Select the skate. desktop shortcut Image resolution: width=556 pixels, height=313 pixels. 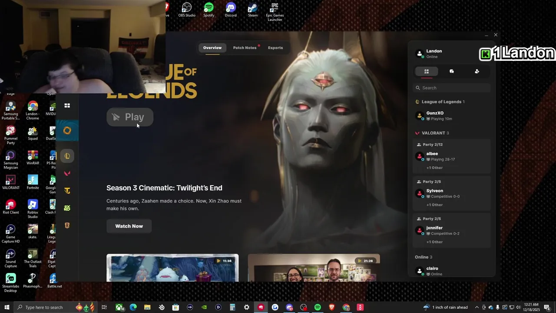[x=33, y=232]
